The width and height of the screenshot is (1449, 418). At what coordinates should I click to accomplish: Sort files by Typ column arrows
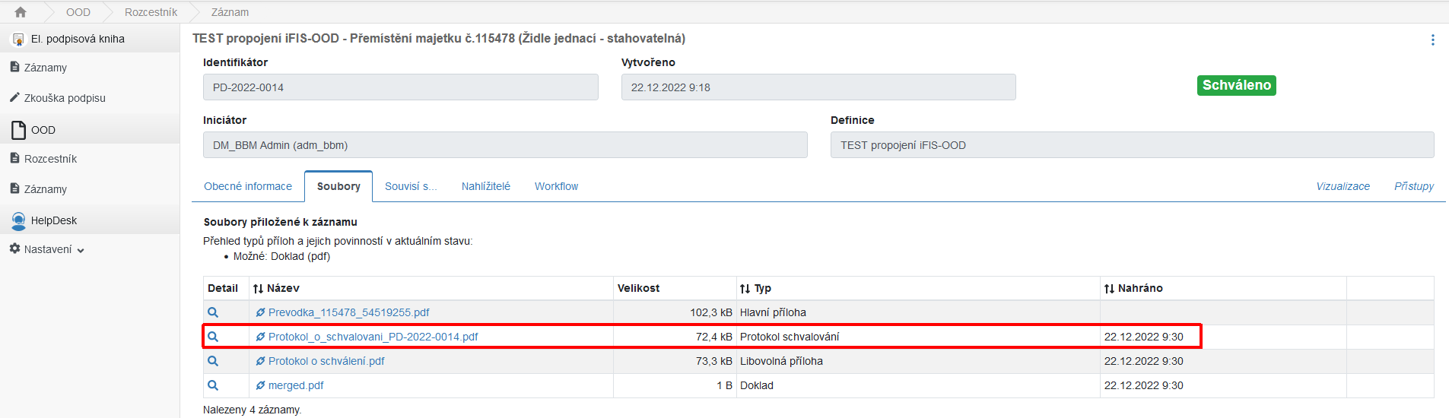[745, 289]
